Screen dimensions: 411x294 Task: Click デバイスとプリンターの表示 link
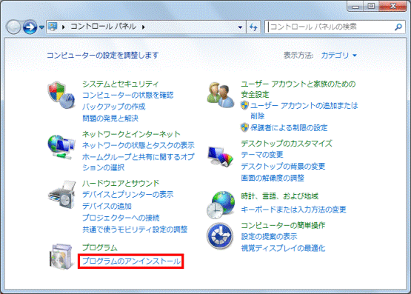pos(128,195)
